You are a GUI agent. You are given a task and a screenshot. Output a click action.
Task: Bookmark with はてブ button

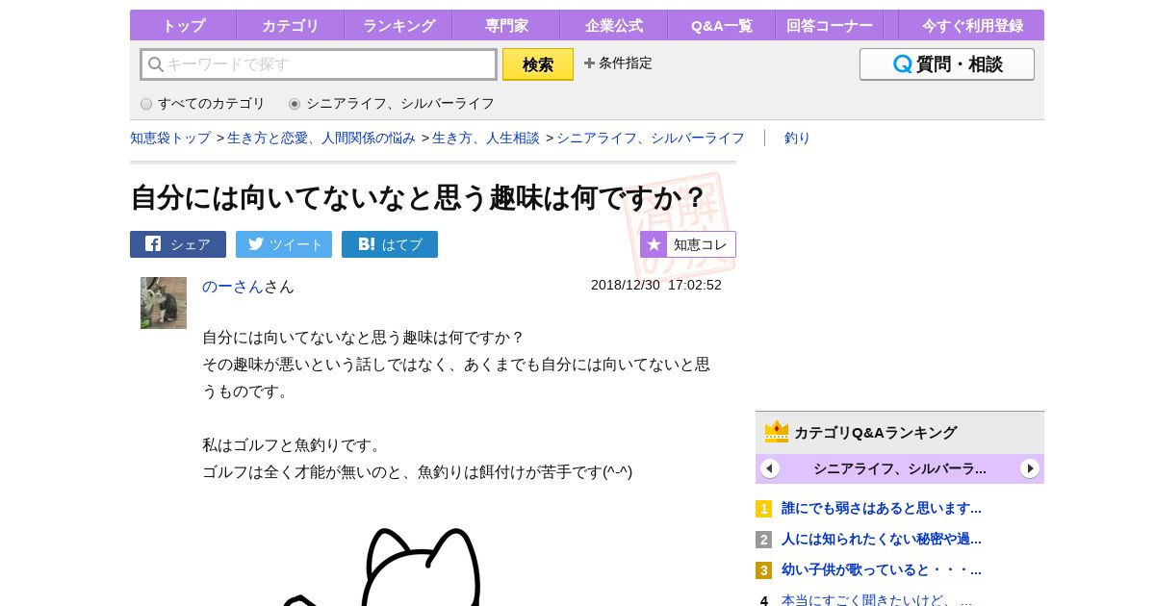[x=390, y=244]
